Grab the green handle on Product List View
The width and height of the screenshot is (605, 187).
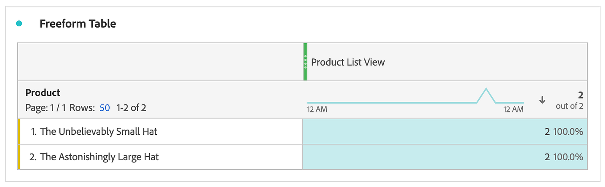[x=305, y=62]
